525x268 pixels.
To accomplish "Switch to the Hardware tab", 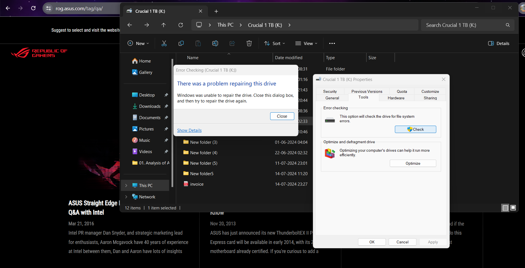I will (396, 98).
